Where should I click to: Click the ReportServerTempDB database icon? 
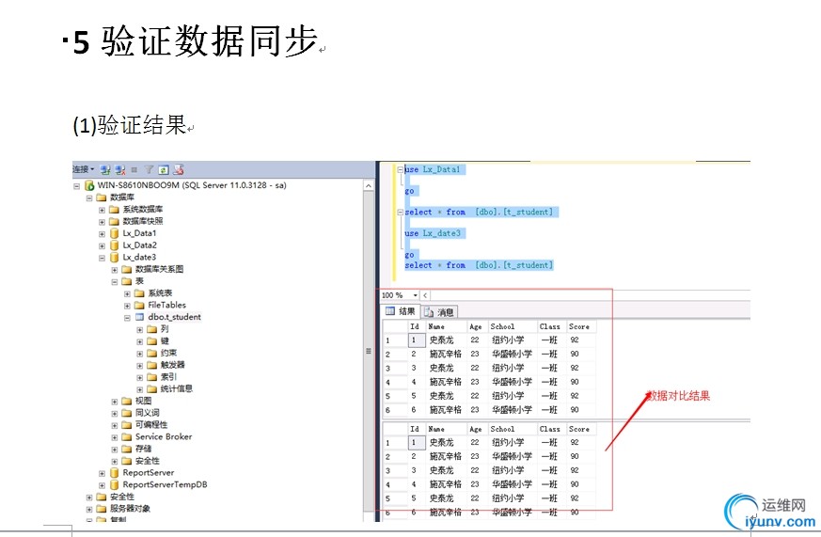[x=114, y=484]
